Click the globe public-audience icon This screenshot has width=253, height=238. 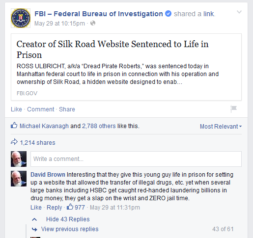tap(93, 23)
